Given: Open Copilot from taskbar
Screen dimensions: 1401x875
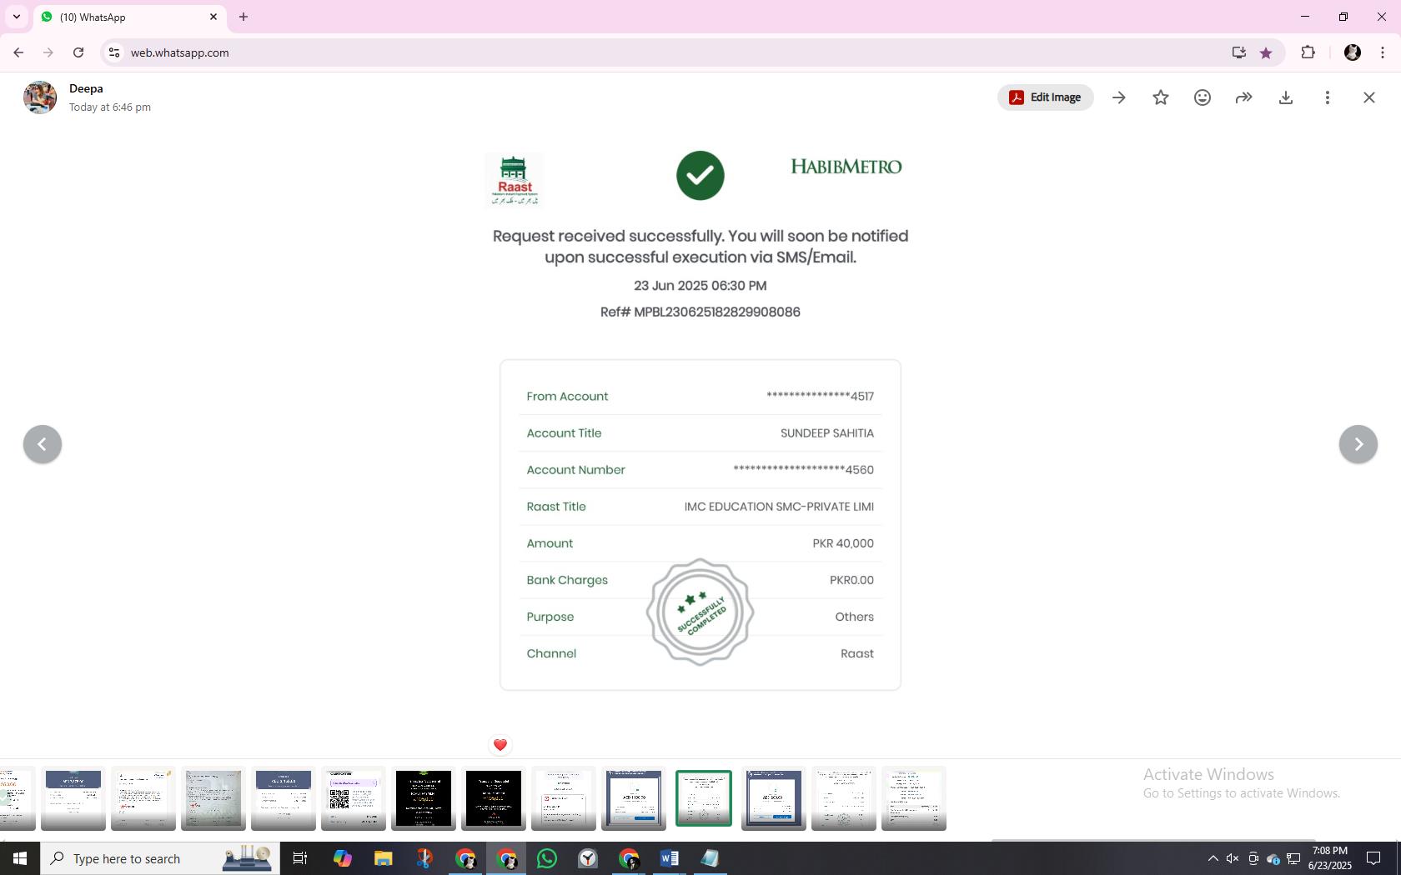Looking at the screenshot, I should pos(342,858).
